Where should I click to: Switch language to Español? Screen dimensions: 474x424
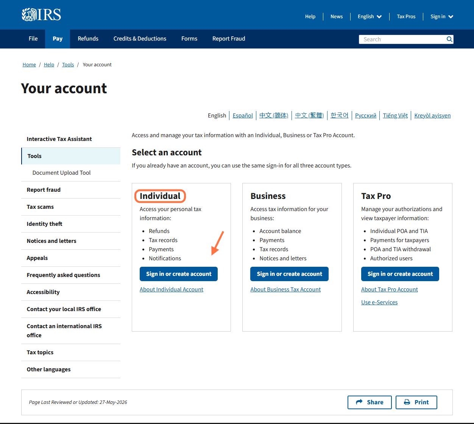pyautogui.click(x=243, y=116)
